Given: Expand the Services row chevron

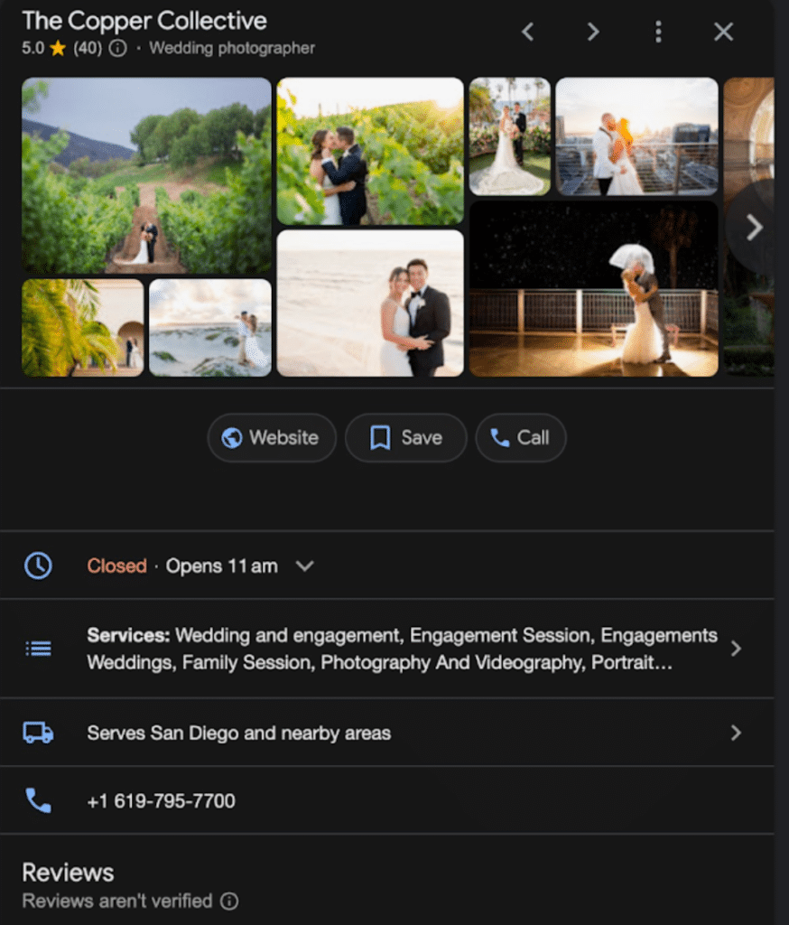Looking at the screenshot, I should pyautogui.click(x=736, y=649).
